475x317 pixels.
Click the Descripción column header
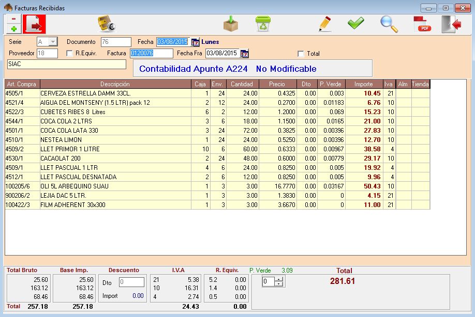(x=115, y=84)
